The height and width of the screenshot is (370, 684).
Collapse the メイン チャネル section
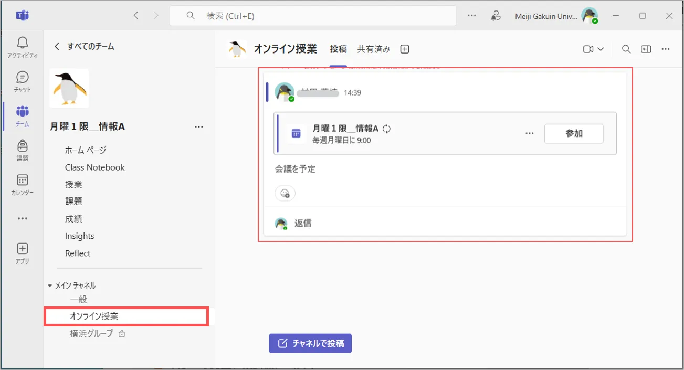point(50,286)
